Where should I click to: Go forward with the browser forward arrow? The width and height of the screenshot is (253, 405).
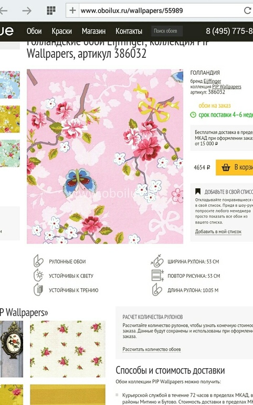click(27, 11)
